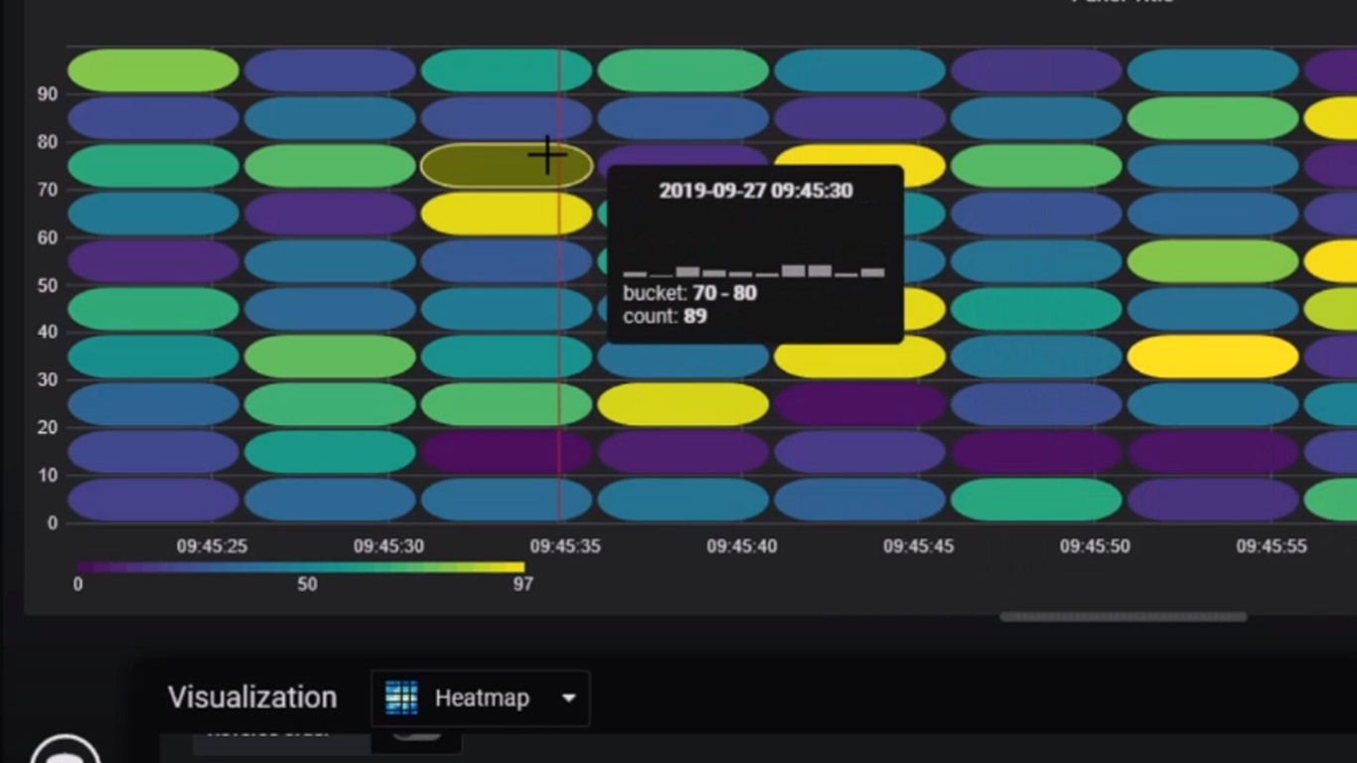Click the 09:45:45 time axis label
The image size is (1357, 763).
pyautogui.click(x=919, y=546)
